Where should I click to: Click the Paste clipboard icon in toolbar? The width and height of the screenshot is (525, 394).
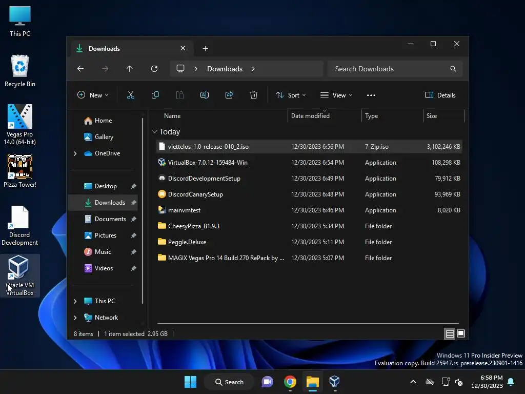coord(180,95)
